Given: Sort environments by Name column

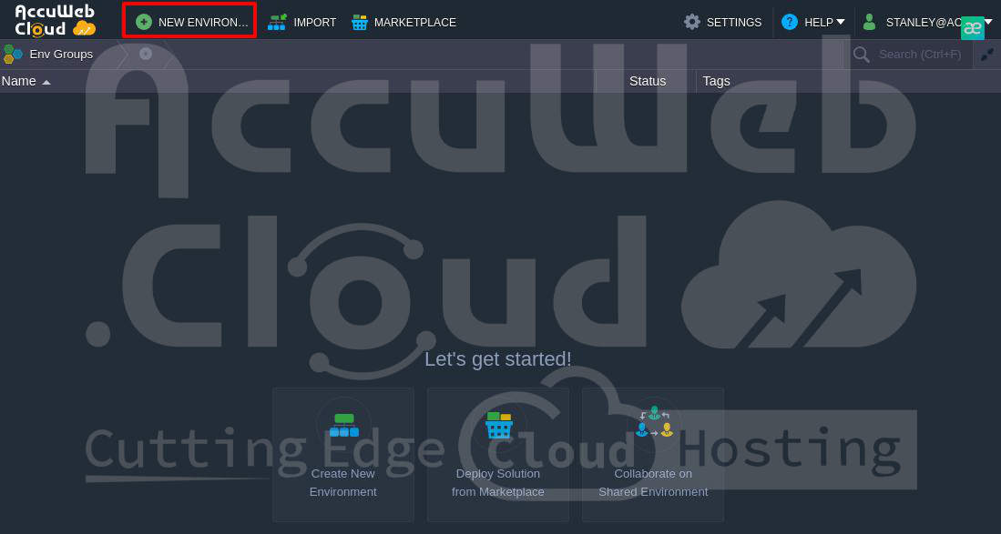Looking at the screenshot, I should pyautogui.click(x=19, y=81).
